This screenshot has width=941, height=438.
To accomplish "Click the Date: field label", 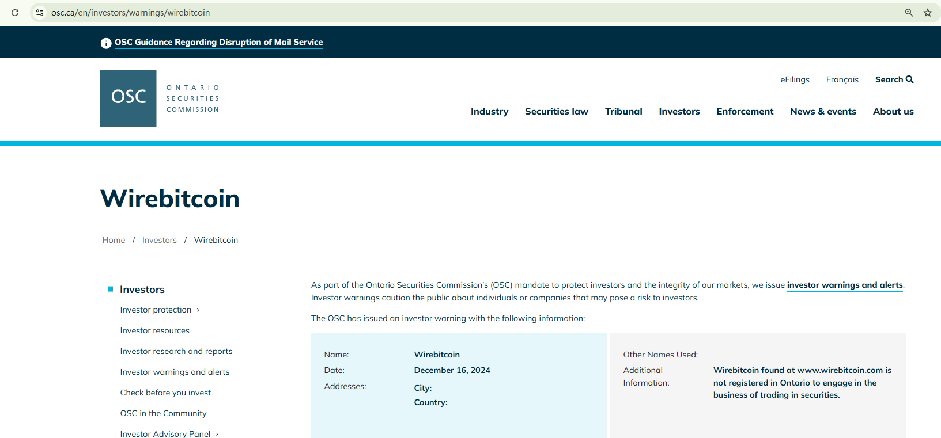I will point(334,370).
